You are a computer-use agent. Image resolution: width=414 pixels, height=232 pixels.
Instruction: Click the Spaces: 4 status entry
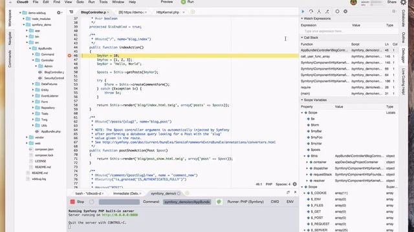(283, 184)
